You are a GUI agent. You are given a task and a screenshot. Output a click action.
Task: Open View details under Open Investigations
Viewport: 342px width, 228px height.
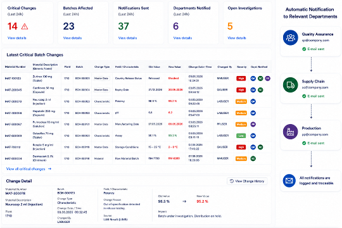point(237,38)
